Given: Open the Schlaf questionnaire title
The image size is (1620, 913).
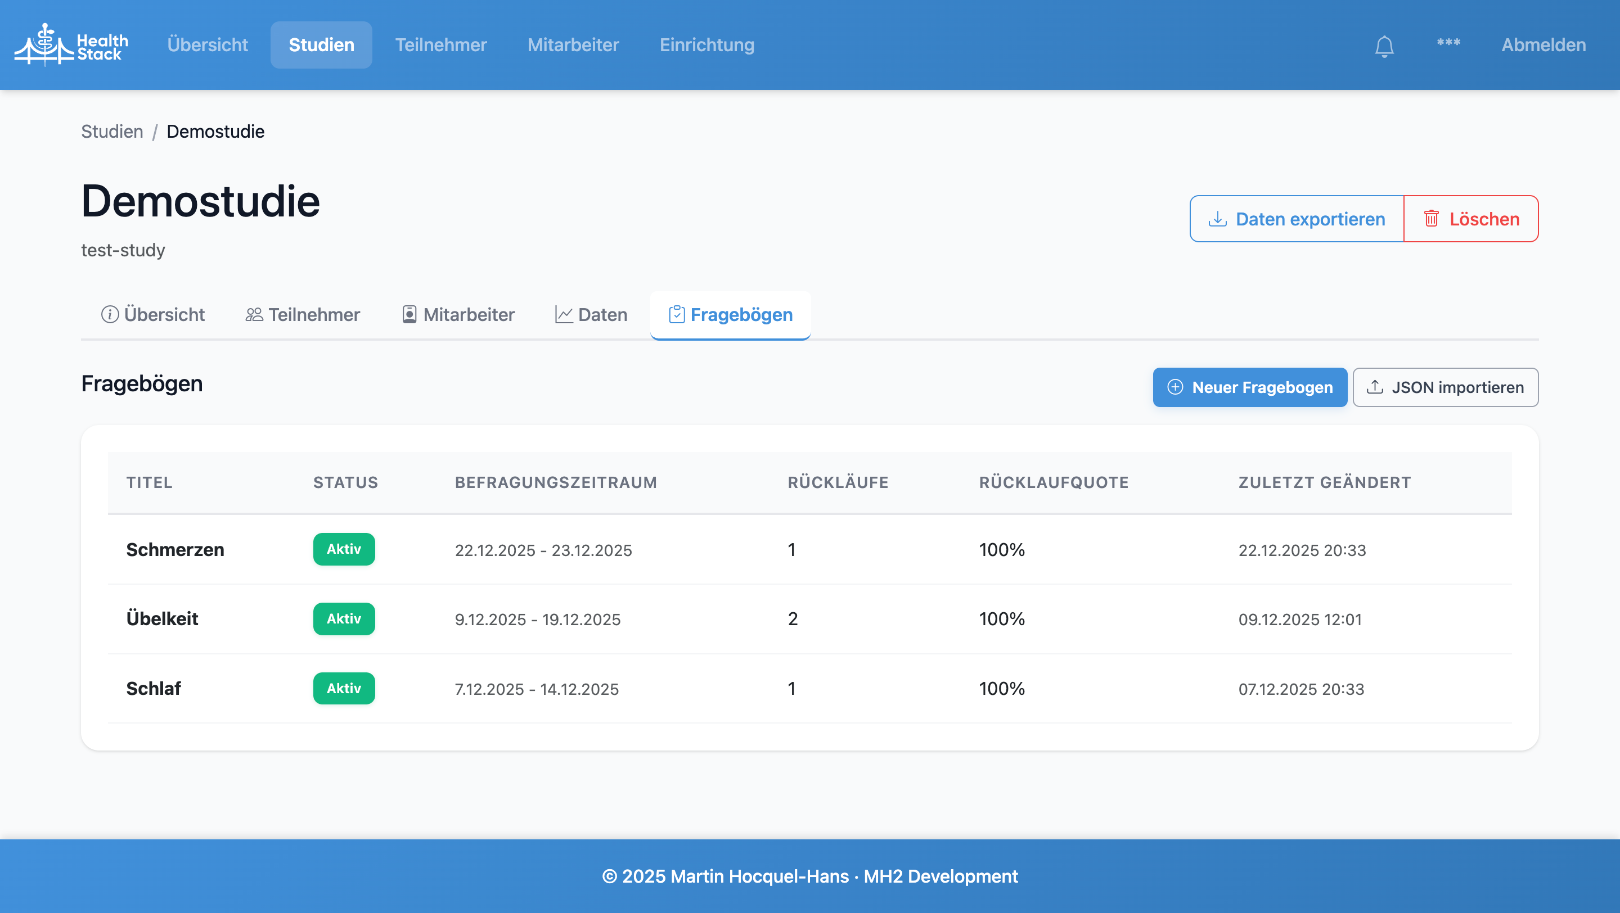Looking at the screenshot, I should pos(154,689).
